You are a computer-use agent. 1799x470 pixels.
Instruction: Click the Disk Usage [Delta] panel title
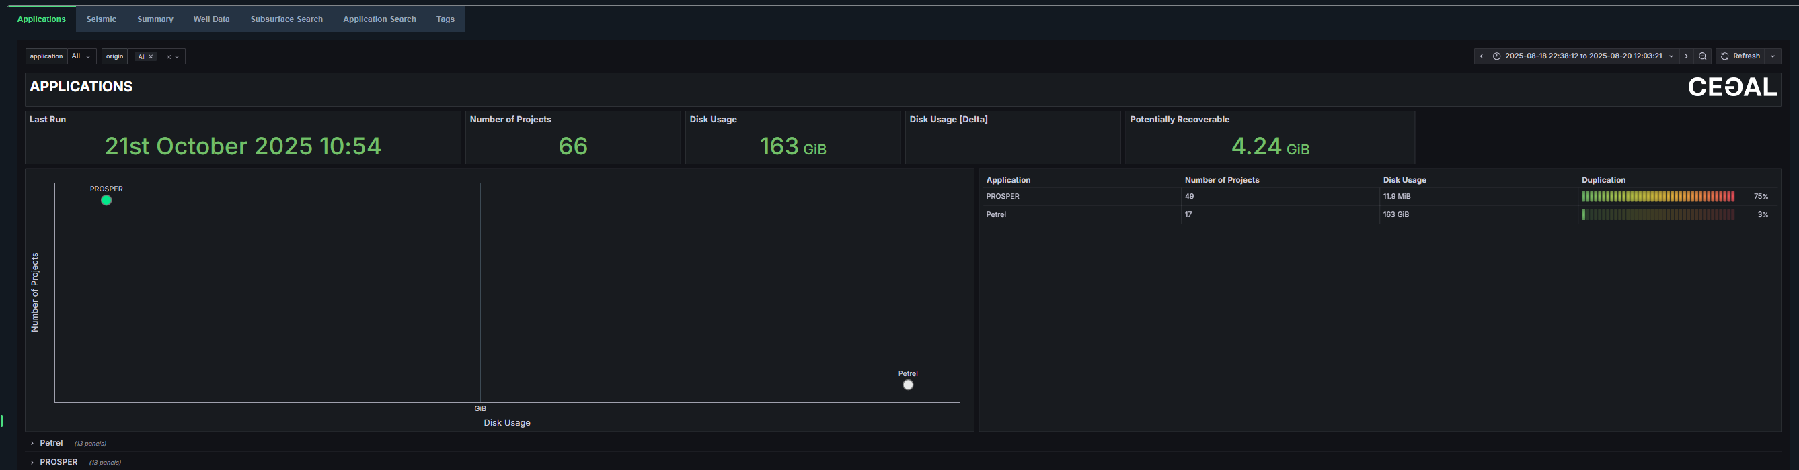click(x=948, y=120)
